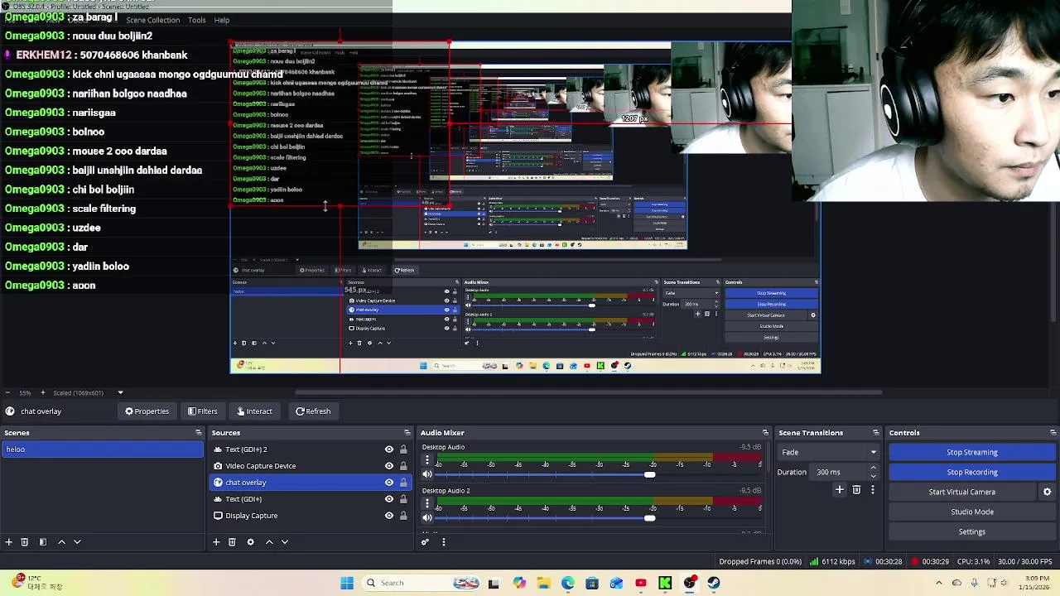The image size is (1060, 596).
Task: Open source properties gear in Sources panel
Action: [250, 542]
